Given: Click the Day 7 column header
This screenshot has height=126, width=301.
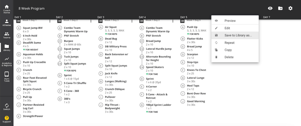Looking at the screenshot, I should click(266, 17).
